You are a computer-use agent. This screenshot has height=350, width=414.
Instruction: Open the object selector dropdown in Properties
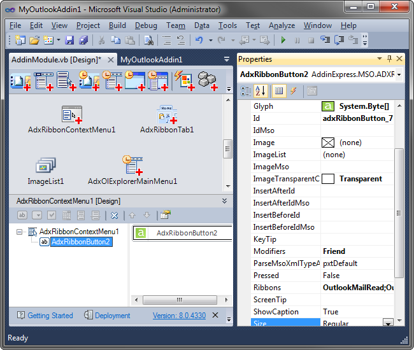(x=399, y=74)
